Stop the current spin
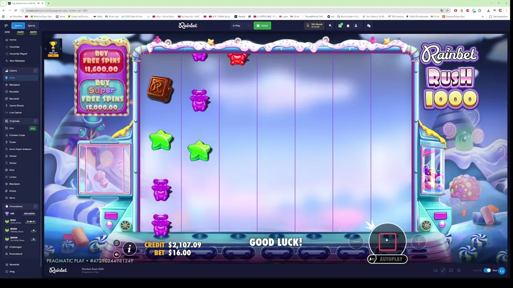The height and width of the screenshot is (288, 513). 387,241
